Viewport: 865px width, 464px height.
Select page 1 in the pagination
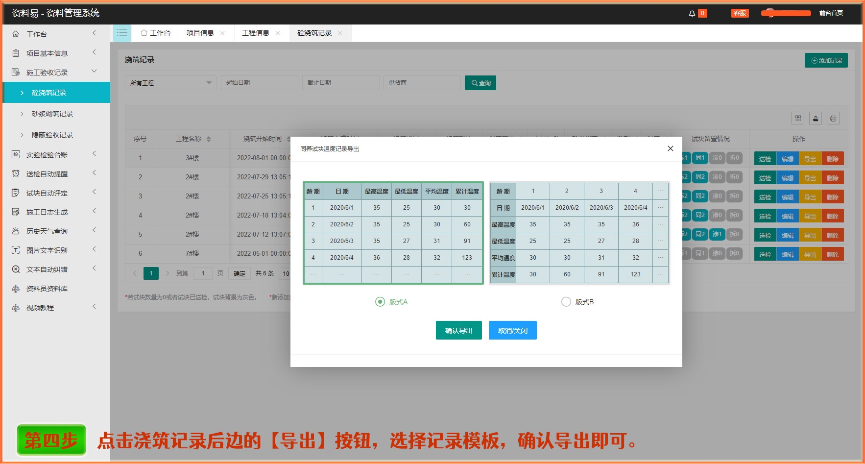[151, 273]
